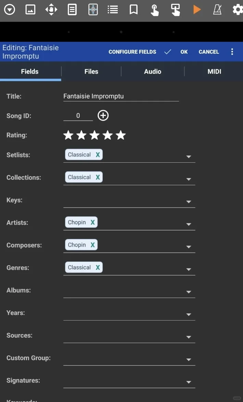Click the pan hand icon with four arrows
The width and height of the screenshot is (243, 402).
51,10
